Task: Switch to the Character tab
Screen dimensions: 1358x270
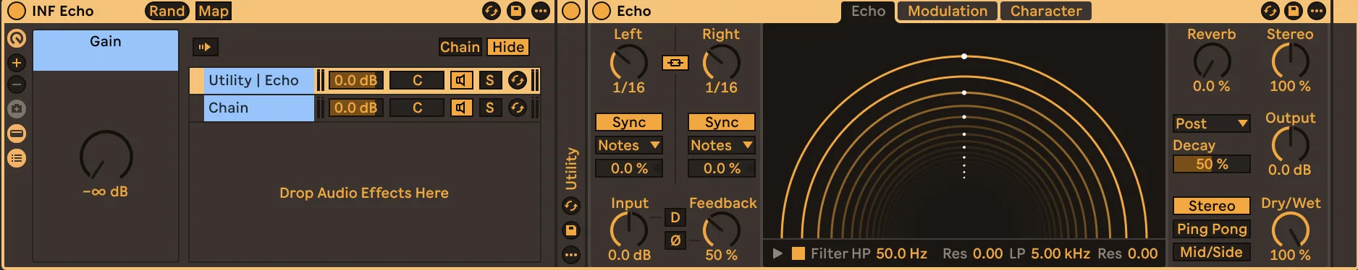Action: [1046, 11]
